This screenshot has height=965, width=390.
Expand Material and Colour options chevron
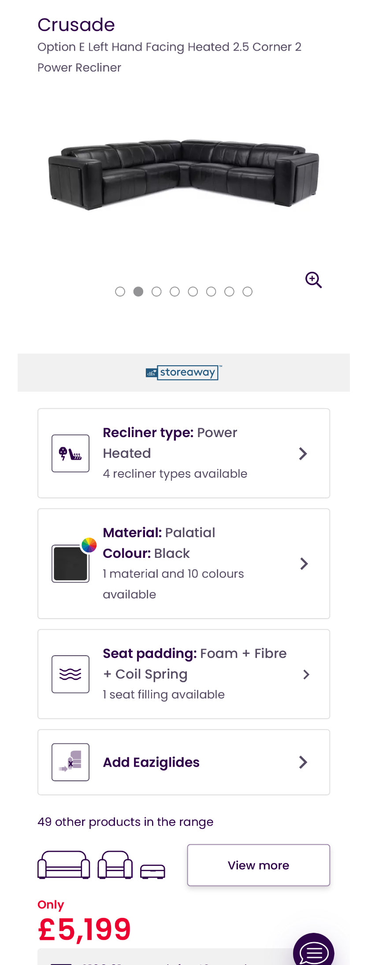coord(304,564)
